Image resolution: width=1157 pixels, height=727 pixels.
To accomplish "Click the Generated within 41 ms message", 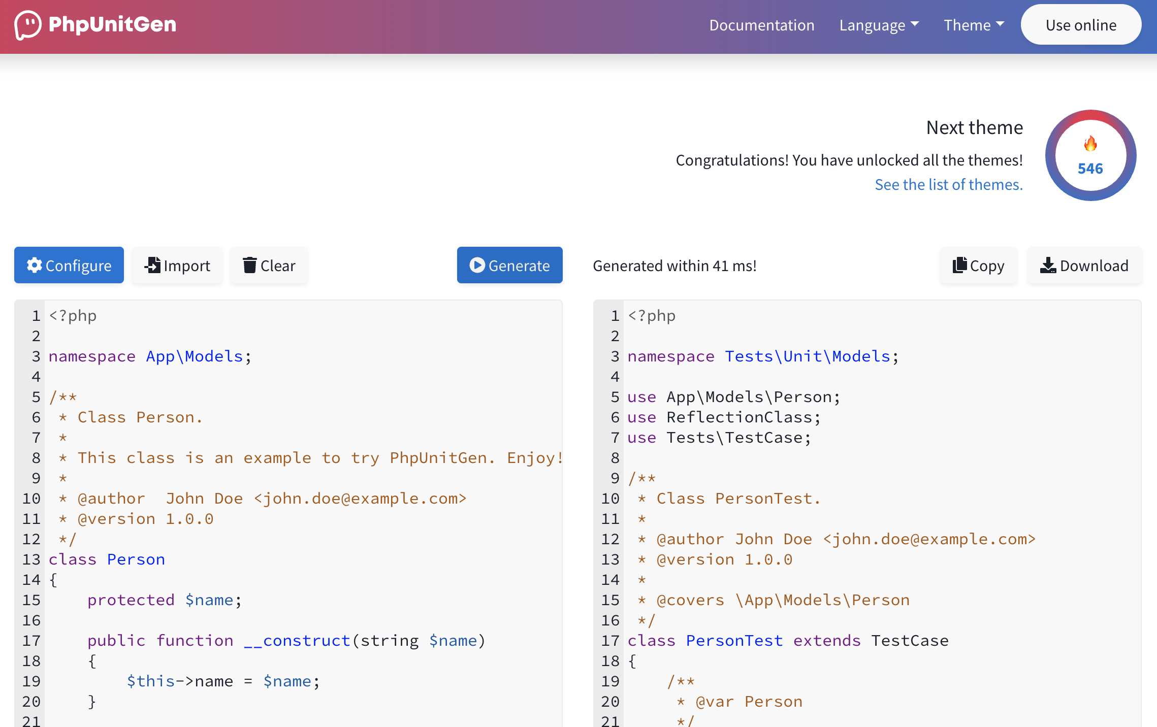I will (x=674, y=266).
